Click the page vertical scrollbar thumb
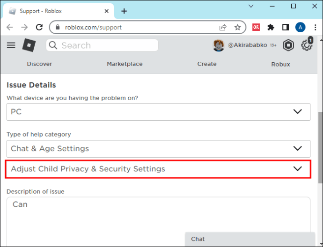This screenshot has height=247, width=323. 320,147
